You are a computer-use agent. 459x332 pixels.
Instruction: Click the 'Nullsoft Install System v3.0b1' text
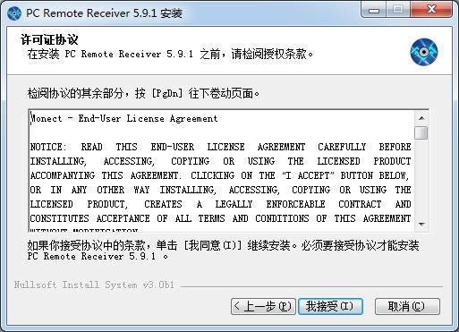pos(94,285)
